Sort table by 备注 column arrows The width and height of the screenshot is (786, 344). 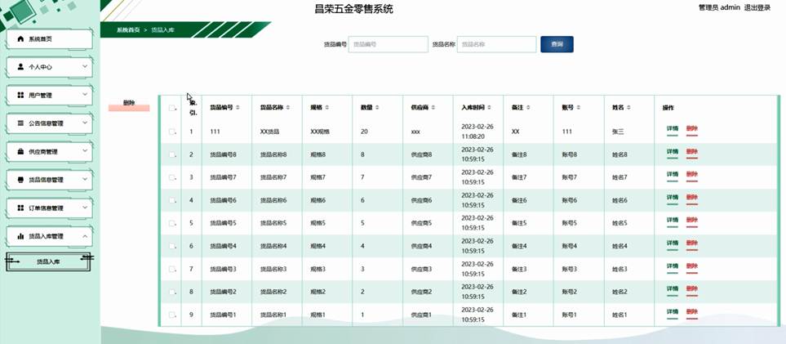[x=528, y=108]
